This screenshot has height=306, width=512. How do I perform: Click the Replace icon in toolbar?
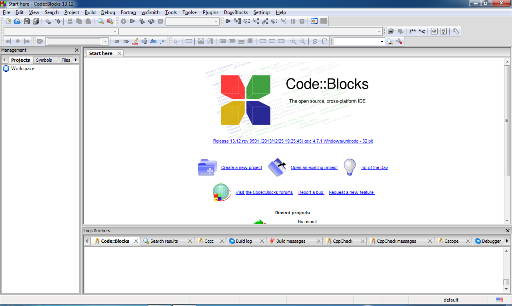click(x=110, y=21)
